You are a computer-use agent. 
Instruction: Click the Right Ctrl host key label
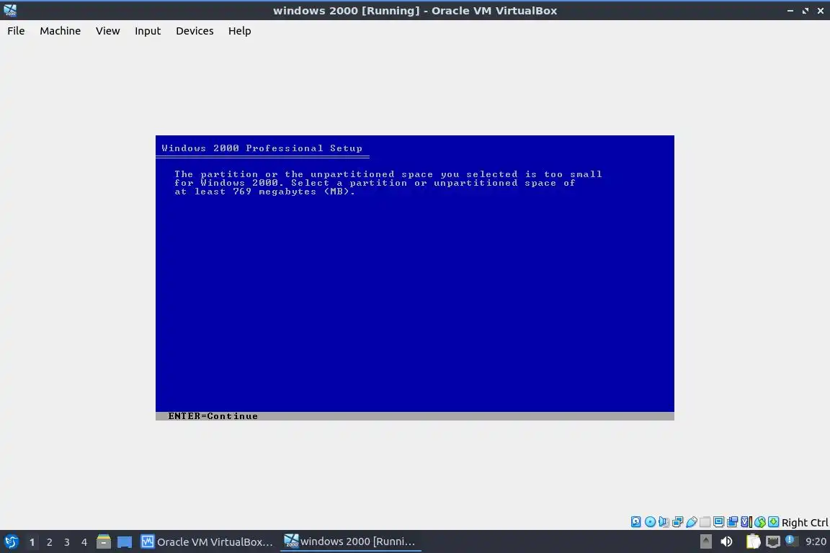point(805,523)
